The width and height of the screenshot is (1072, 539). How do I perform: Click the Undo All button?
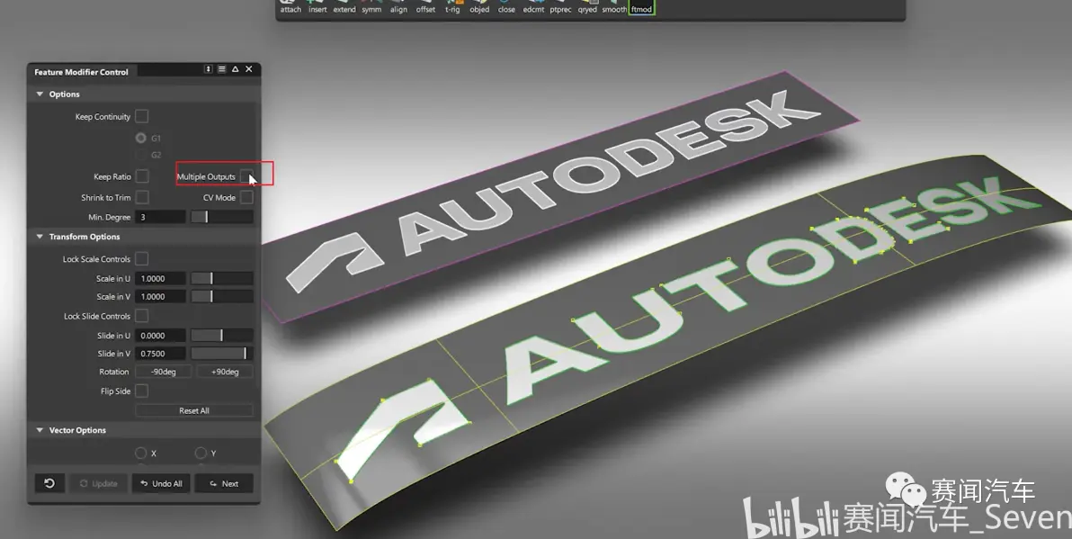[x=161, y=483]
